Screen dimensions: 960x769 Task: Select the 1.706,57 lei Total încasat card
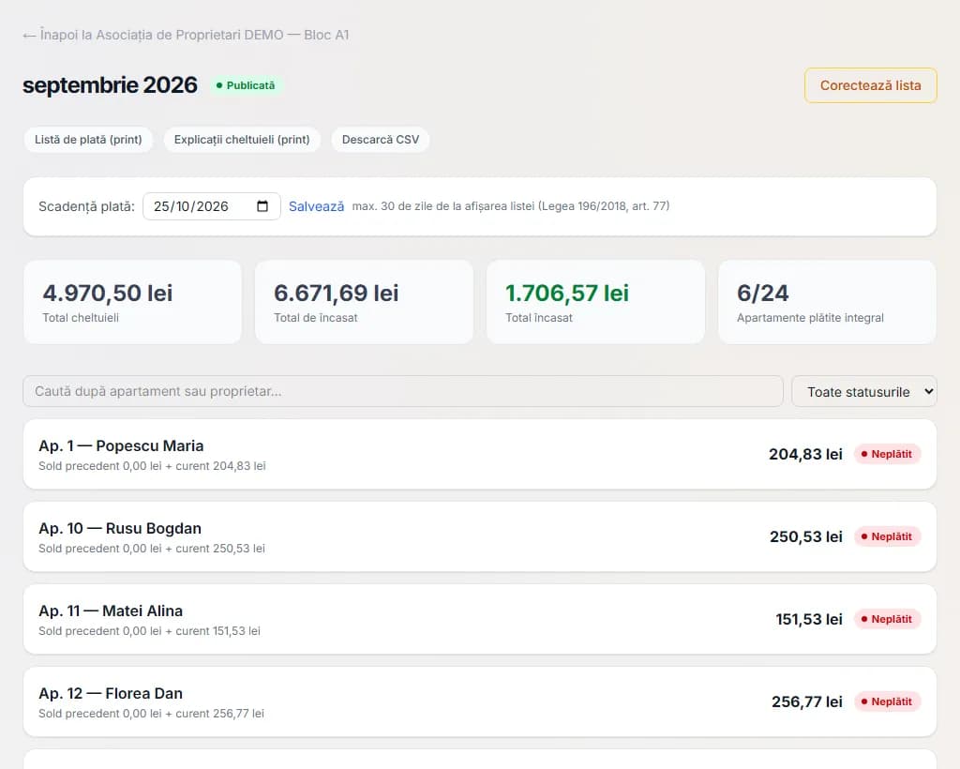click(x=595, y=302)
